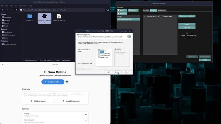
Task: Go forward in Thunar file manager
Action: pyautogui.click(x=7, y=10)
